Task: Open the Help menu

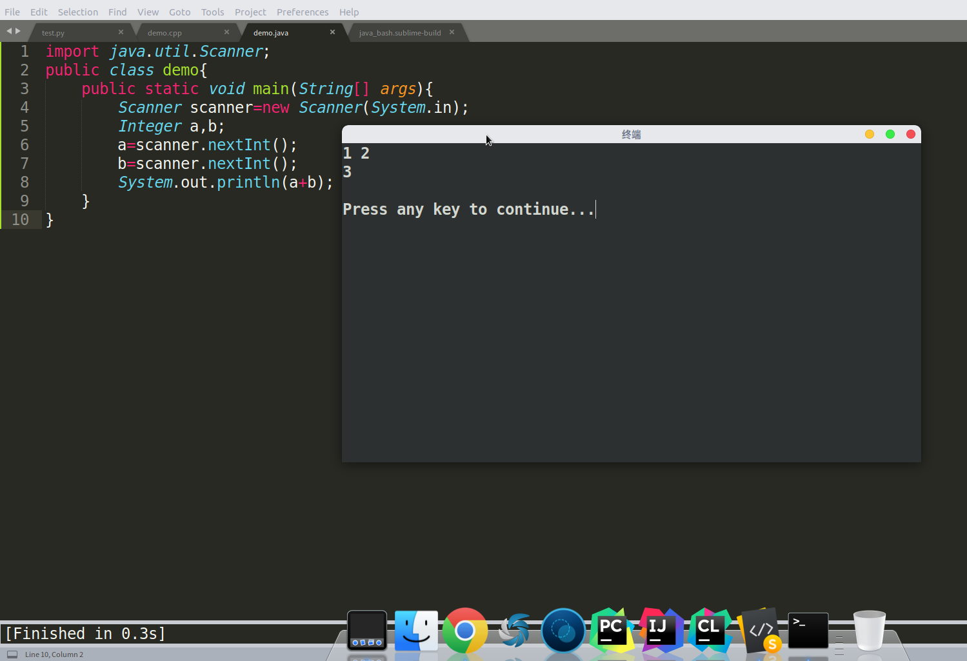Action: [x=349, y=12]
